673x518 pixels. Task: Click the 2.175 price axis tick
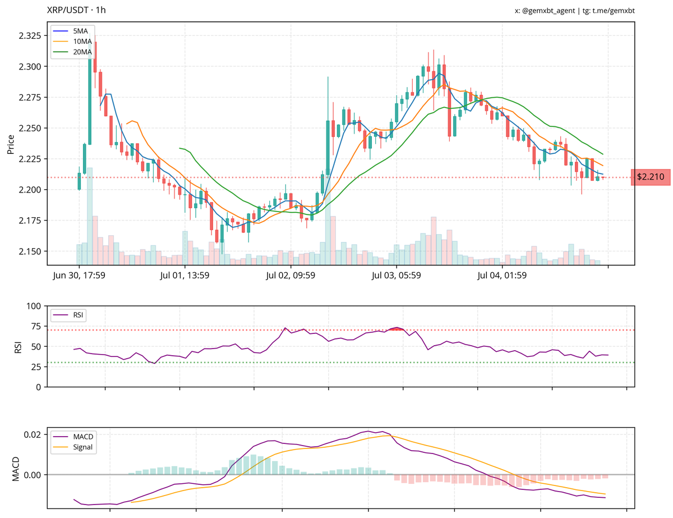pos(31,221)
